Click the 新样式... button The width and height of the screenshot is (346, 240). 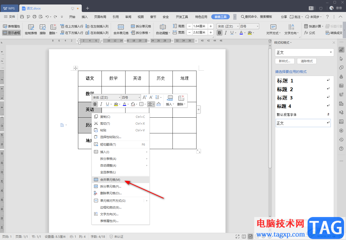[284, 61]
